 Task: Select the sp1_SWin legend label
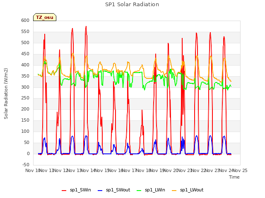[80, 190]
